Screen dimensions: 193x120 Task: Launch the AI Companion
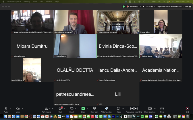[106, 109]
